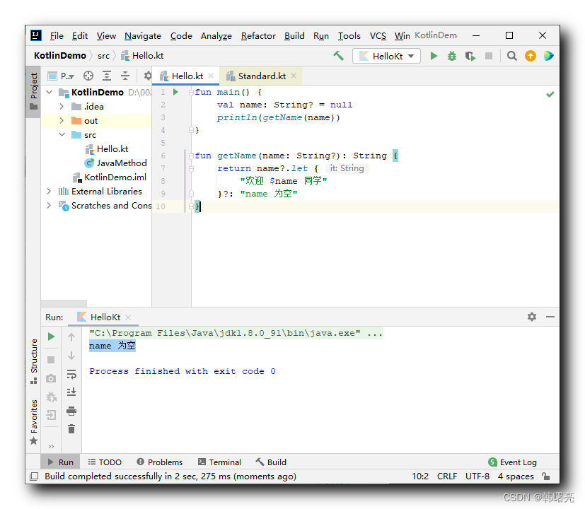585x509 pixels.
Task: Click the orange update arrow icon
Action: (530, 56)
